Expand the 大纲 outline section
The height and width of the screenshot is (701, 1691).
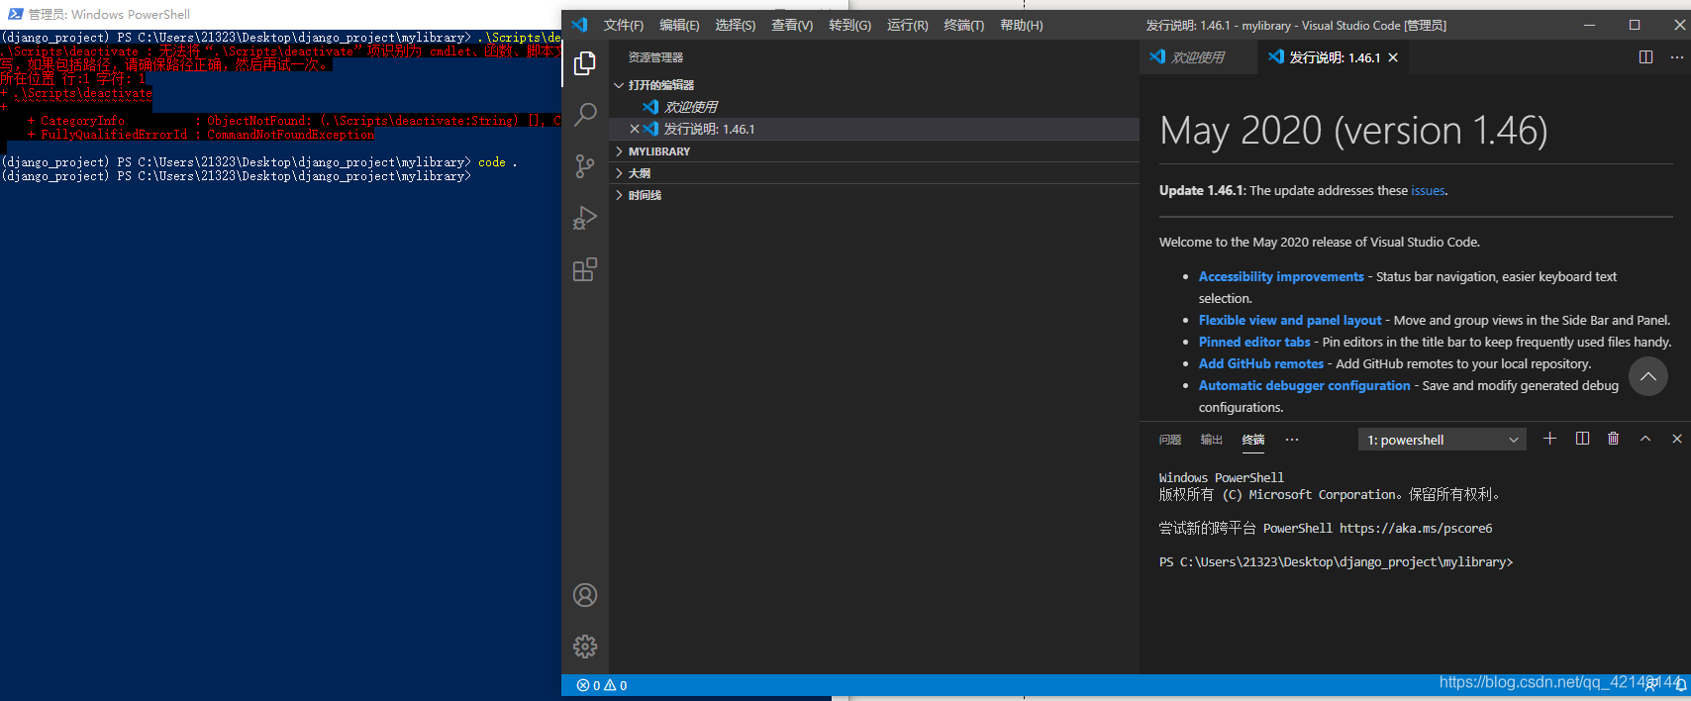pyautogui.click(x=876, y=173)
